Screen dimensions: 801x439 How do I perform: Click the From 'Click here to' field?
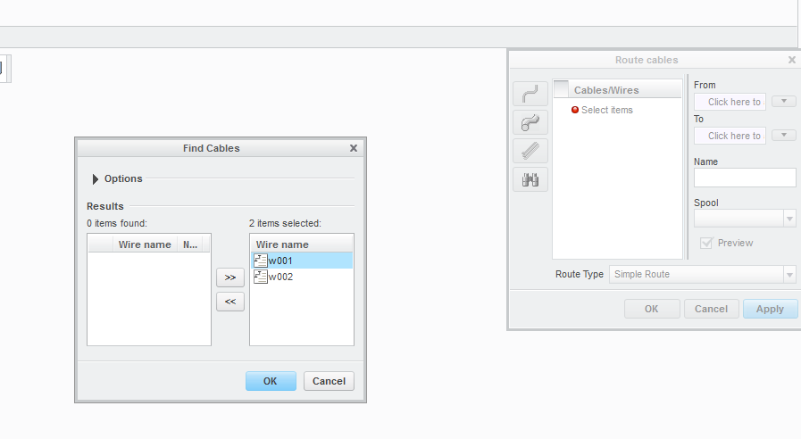point(730,102)
